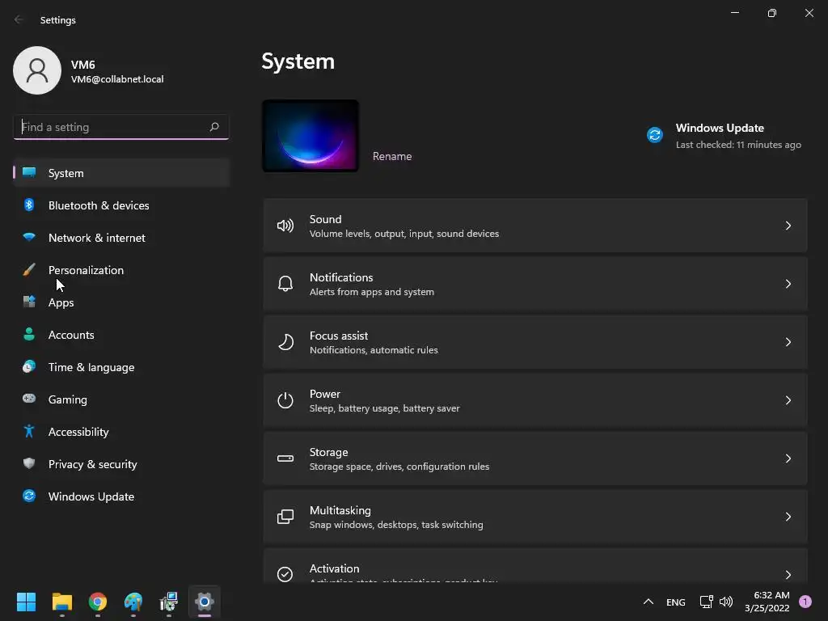Image resolution: width=828 pixels, height=621 pixels.
Task: Open Multitasking snap windows settings
Action: click(x=535, y=517)
